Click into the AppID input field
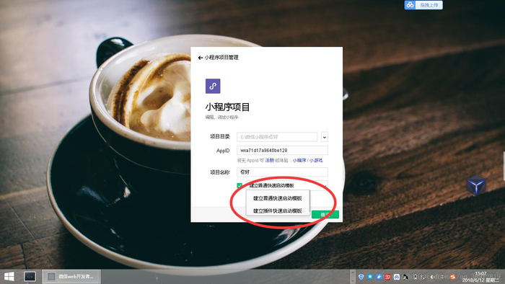The height and width of the screenshot is (284, 505). click(282, 150)
